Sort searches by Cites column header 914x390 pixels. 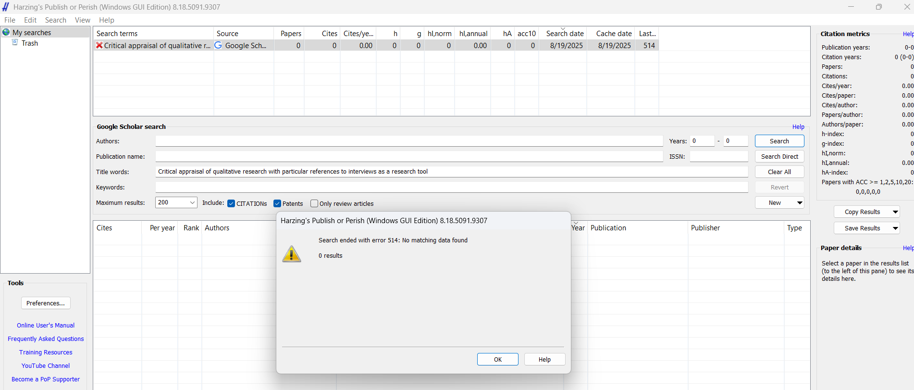[x=322, y=33]
